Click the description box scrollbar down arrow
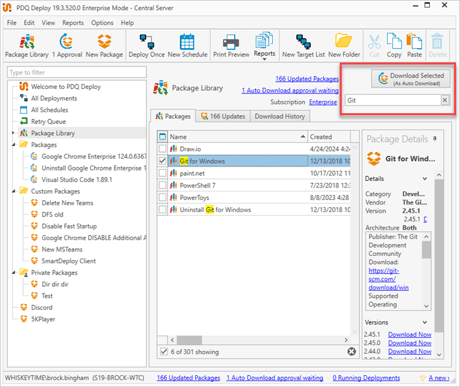Screen dimensions: 460x387 pyautogui.click(x=426, y=306)
